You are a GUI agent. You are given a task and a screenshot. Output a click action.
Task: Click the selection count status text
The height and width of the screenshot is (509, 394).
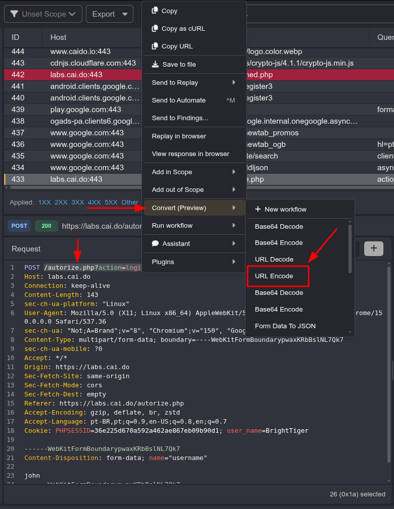click(x=357, y=494)
